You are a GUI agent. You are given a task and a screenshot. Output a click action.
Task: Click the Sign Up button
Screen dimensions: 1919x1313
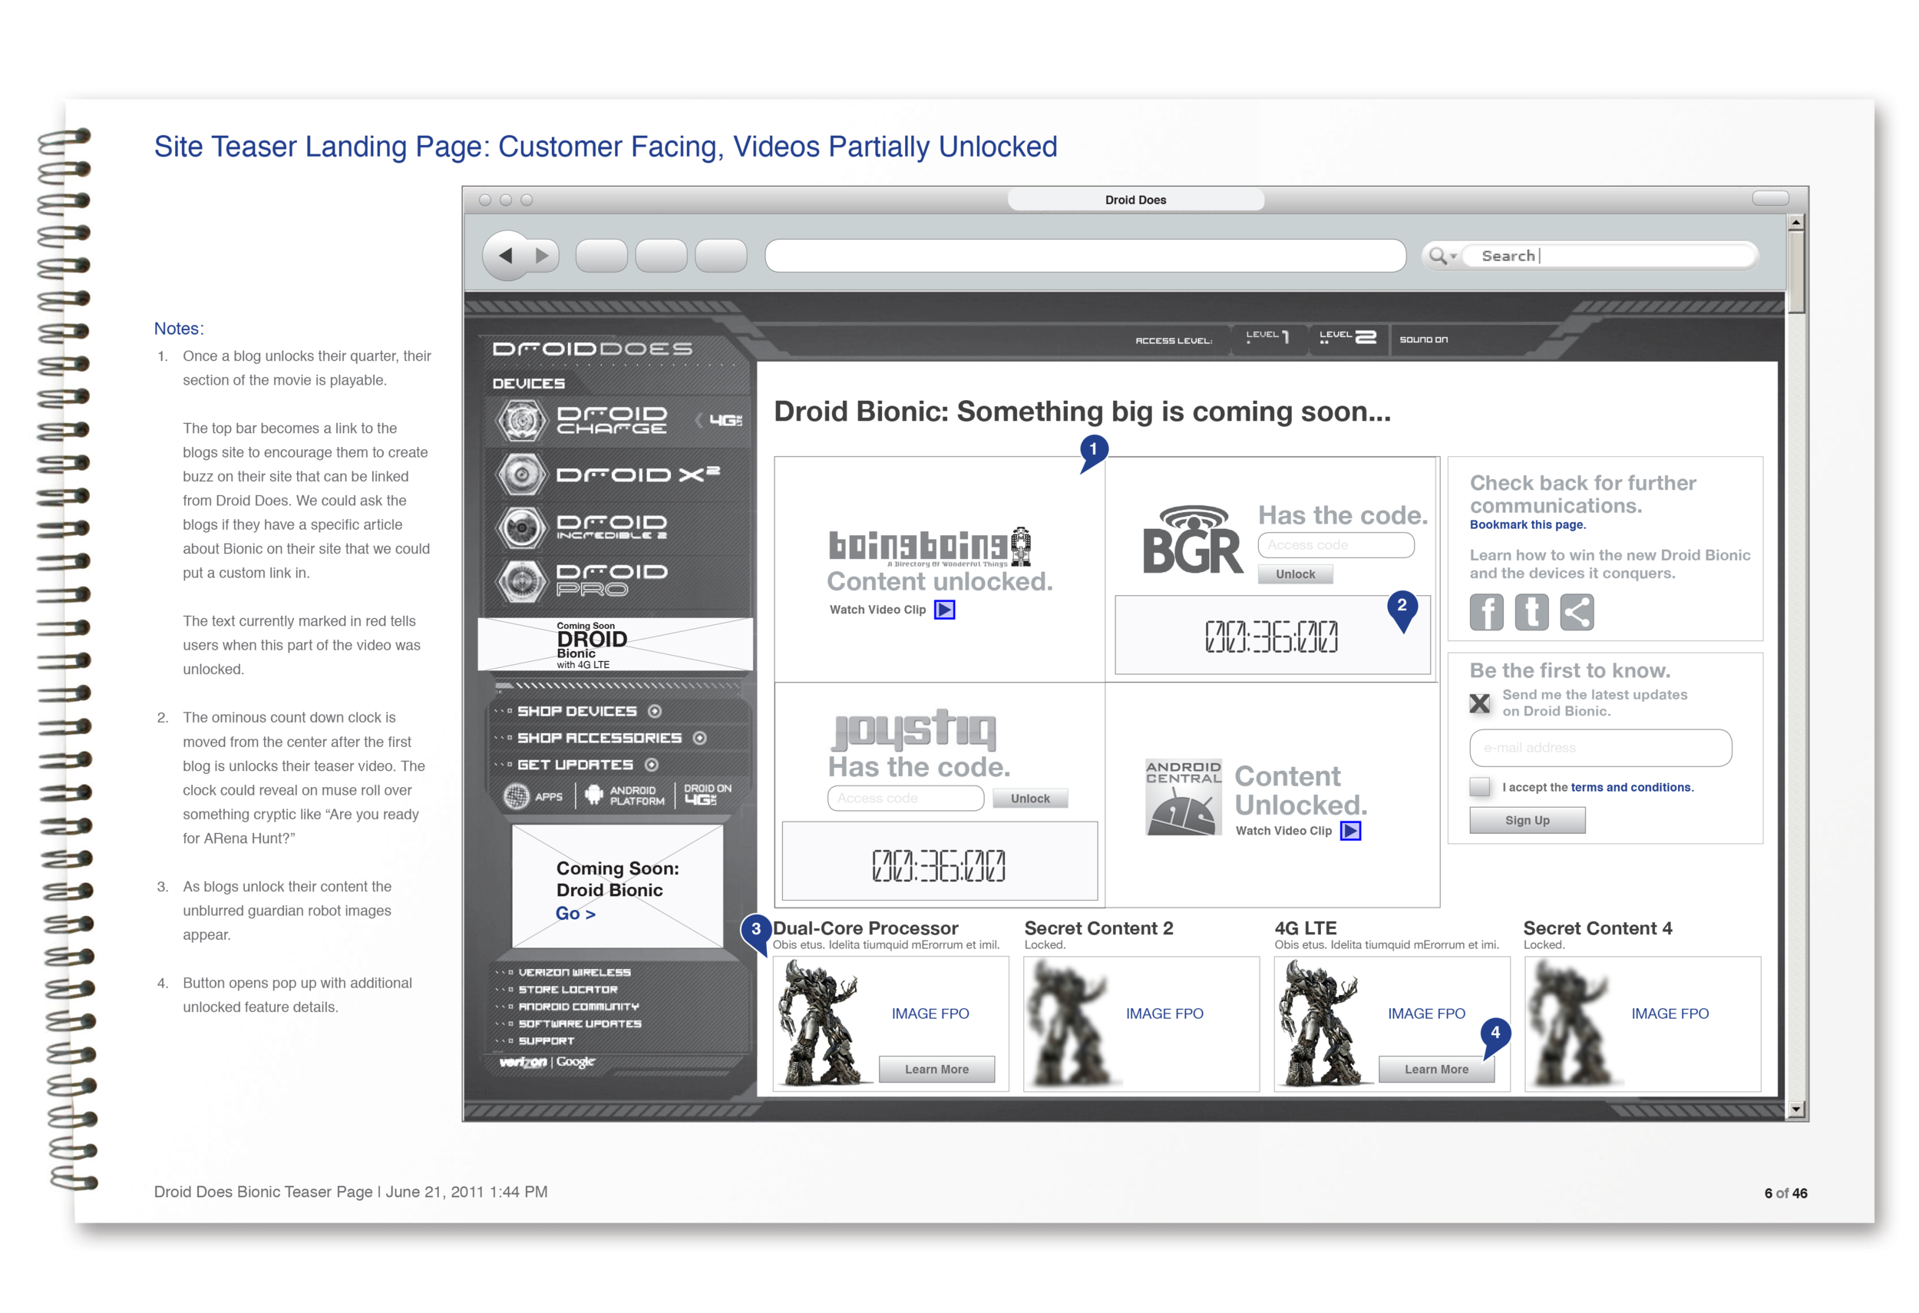click(x=1527, y=821)
